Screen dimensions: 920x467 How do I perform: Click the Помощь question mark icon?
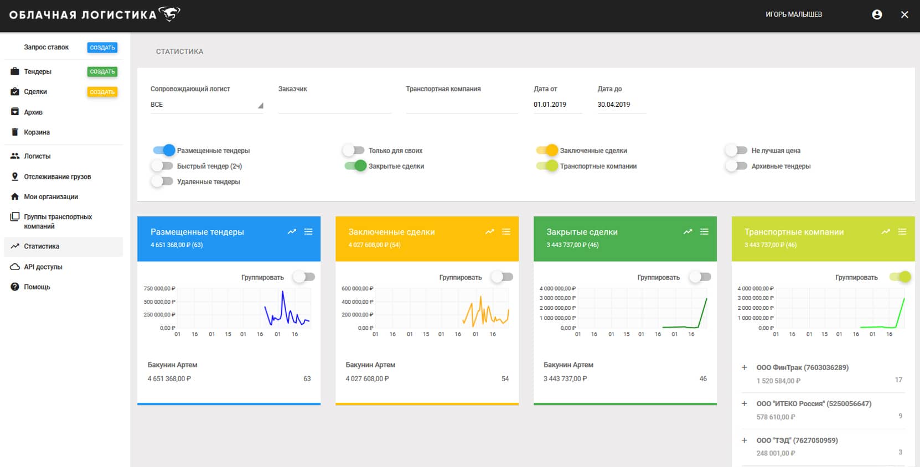[x=15, y=287]
